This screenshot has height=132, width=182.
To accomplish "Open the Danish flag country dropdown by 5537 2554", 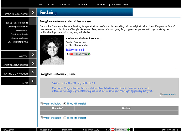I will click(72, 54).
